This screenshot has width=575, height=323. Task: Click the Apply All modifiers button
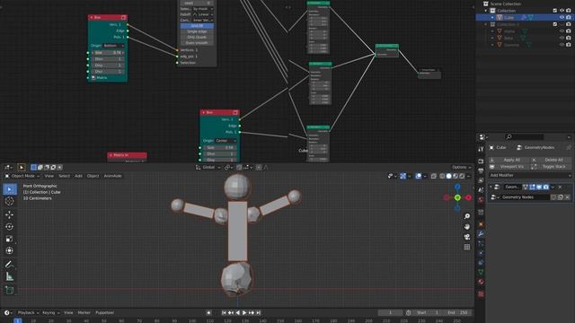pos(509,160)
